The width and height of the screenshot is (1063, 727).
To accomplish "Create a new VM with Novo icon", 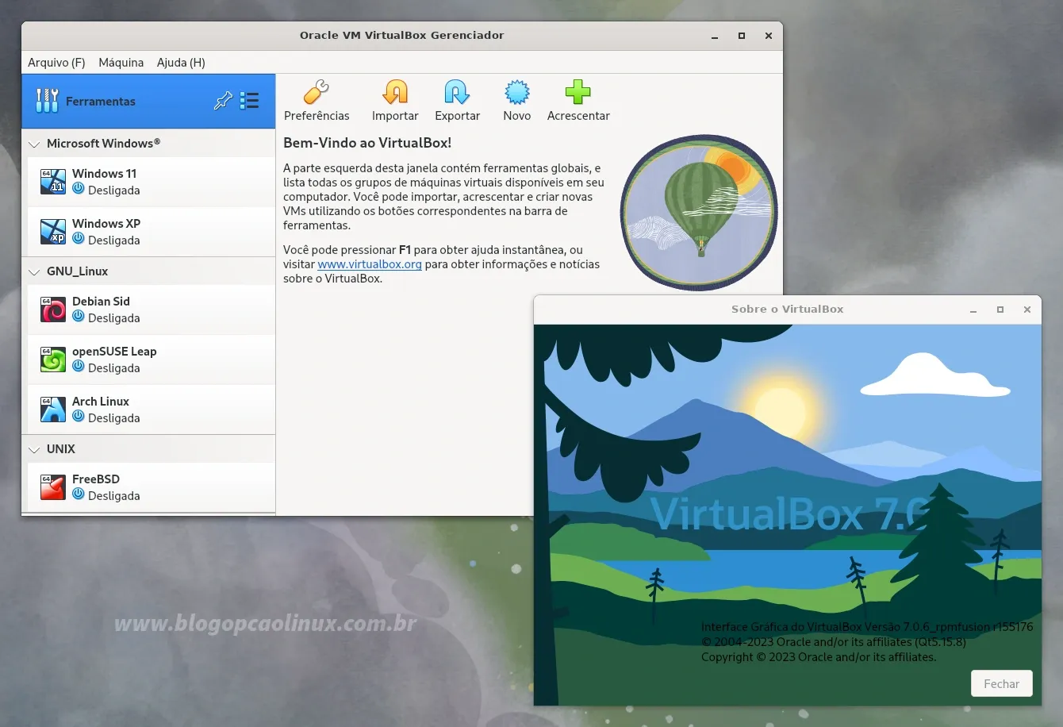I will coord(517,93).
